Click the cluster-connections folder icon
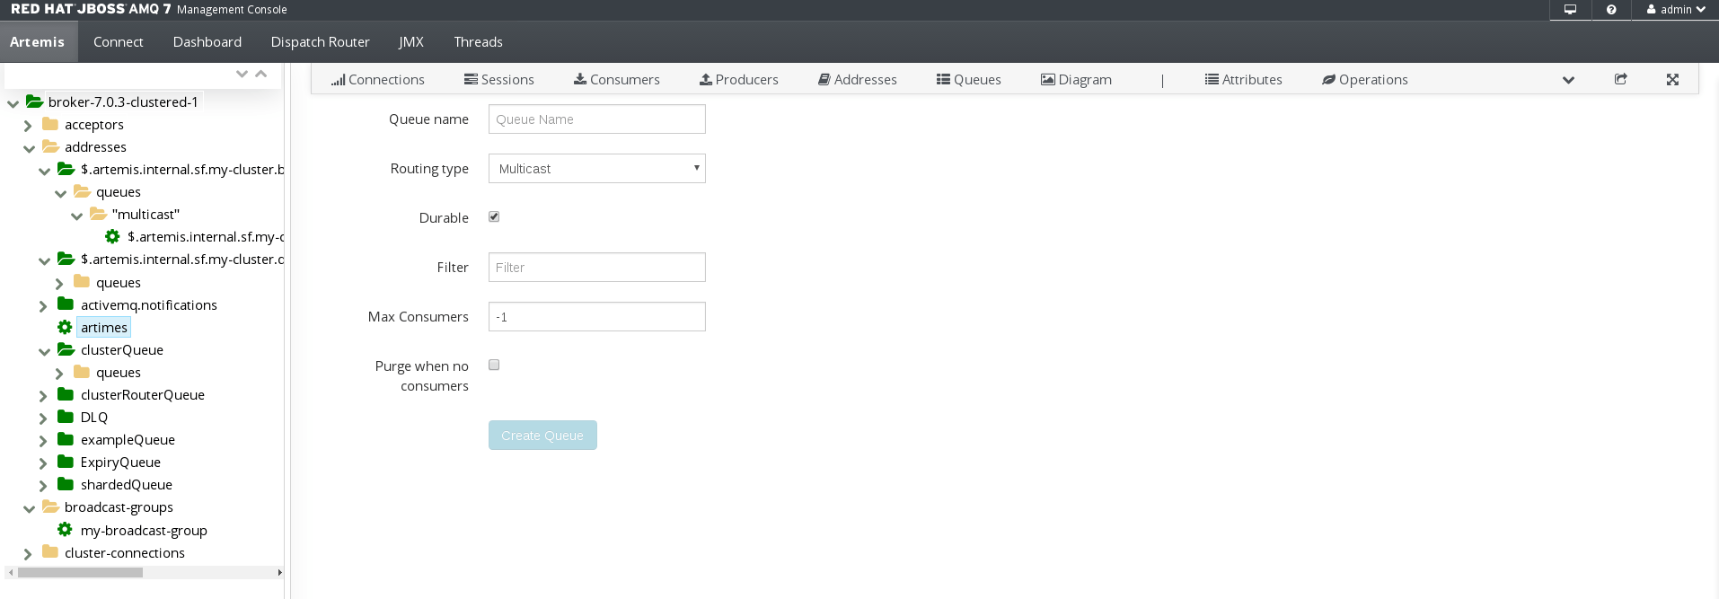Screen dimensions: 1719x599 click(x=50, y=552)
